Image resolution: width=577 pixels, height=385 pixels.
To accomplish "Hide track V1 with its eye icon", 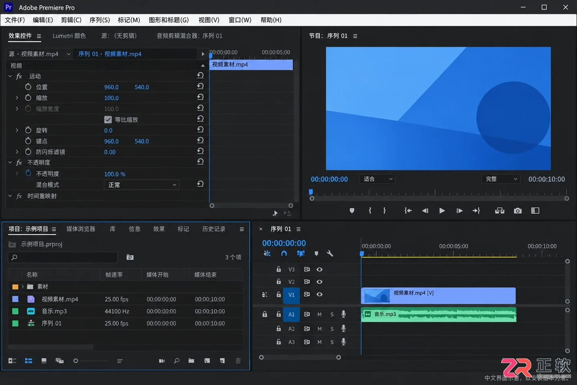I will pos(319,294).
